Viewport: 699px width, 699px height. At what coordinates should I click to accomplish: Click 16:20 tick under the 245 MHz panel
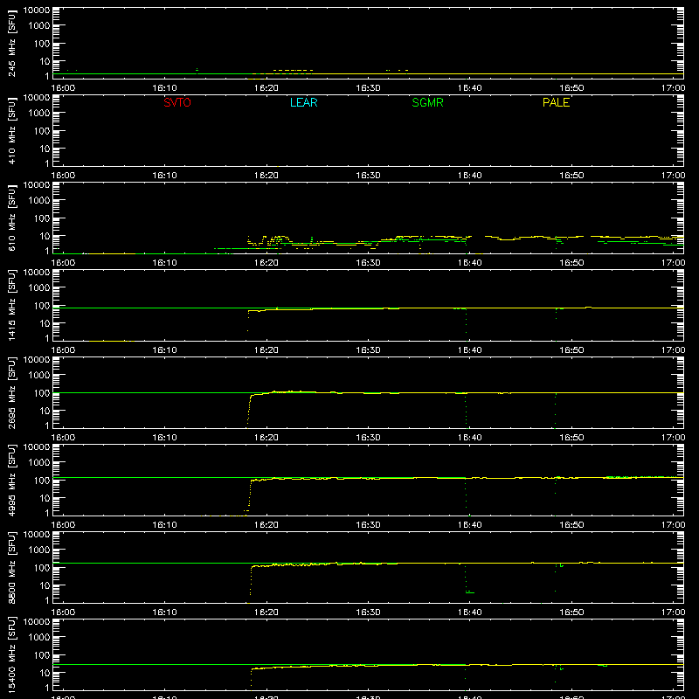[266, 88]
